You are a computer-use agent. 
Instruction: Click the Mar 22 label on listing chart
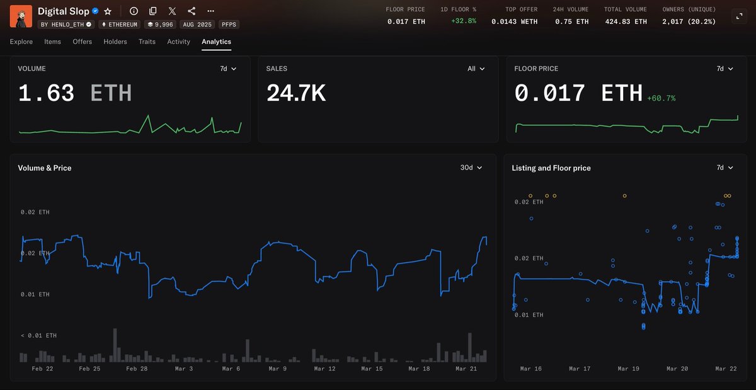[726, 369]
